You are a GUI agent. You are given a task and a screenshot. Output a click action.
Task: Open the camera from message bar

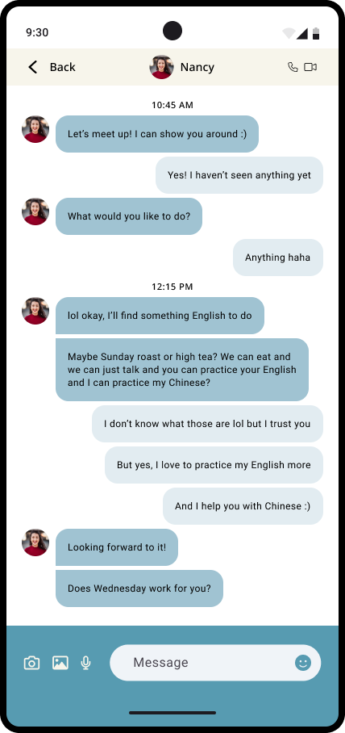[31, 663]
